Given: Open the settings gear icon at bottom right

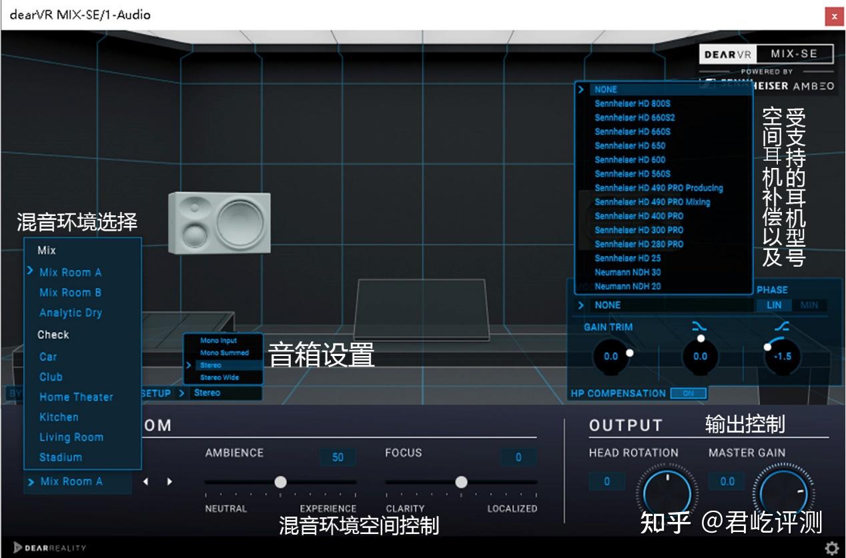Looking at the screenshot, I should (833, 546).
